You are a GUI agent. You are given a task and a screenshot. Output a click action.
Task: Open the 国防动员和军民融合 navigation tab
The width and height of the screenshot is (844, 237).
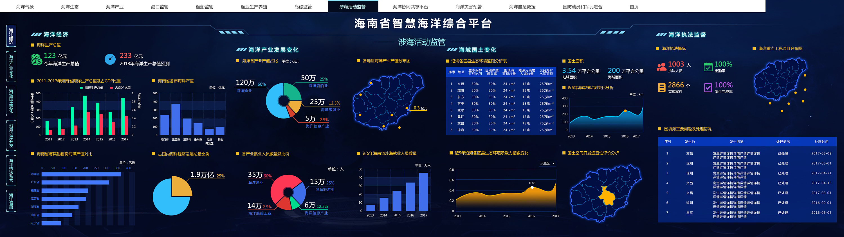[x=583, y=7]
